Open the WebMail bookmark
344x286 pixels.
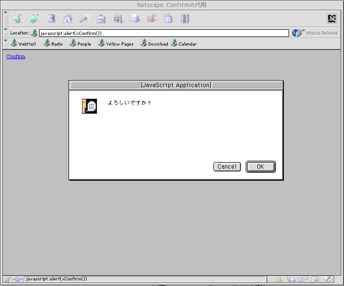tap(23, 43)
